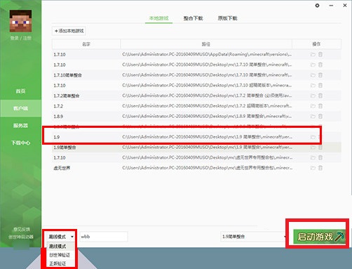
Task: Click the 路径 column header
Action: (x=206, y=44)
